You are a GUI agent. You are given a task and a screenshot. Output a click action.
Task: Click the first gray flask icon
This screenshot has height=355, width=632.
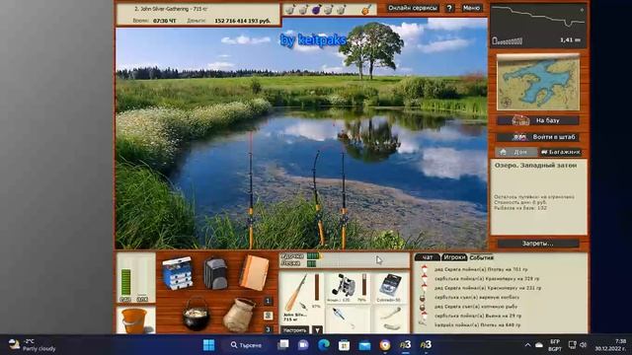[x=290, y=9]
